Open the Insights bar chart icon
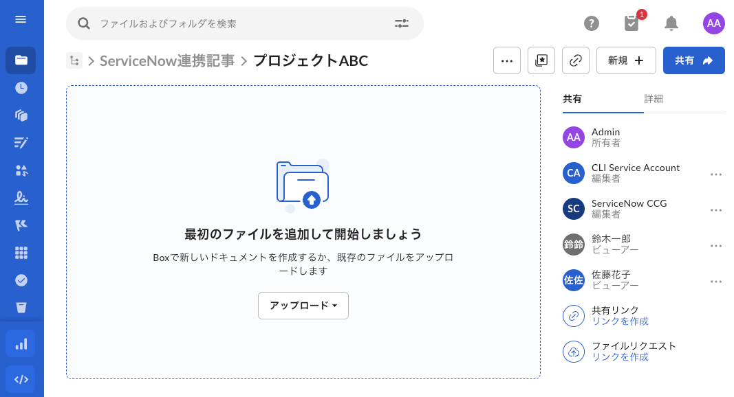734x397 pixels. (21, 343)
